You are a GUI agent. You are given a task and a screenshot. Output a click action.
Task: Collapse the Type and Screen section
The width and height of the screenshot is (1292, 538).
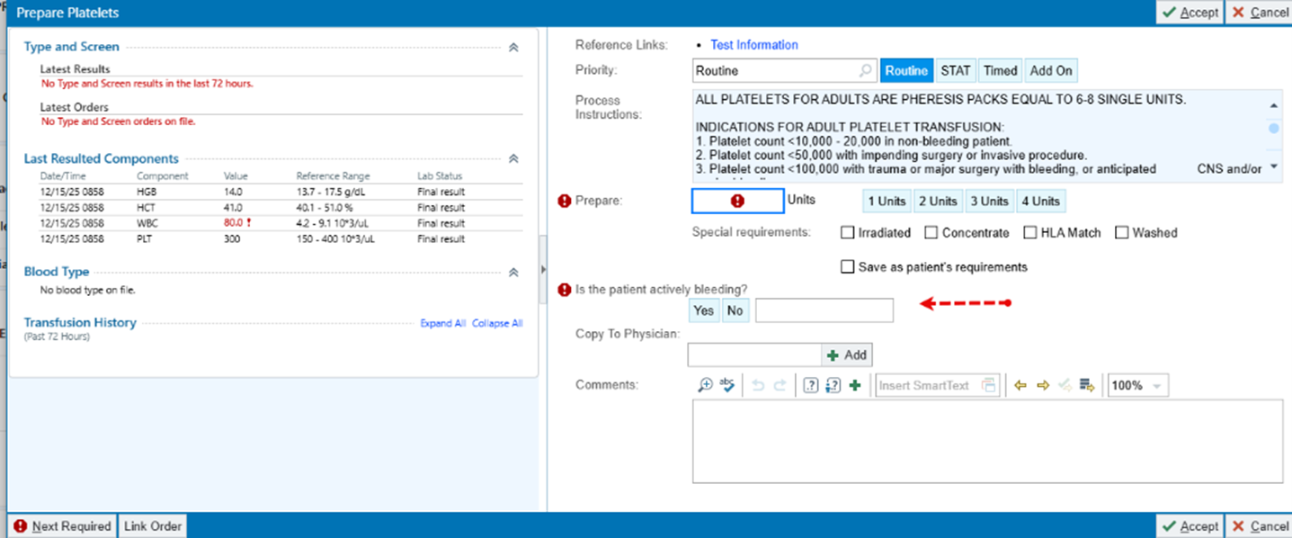pyautogui.click(x=513, y=48)
